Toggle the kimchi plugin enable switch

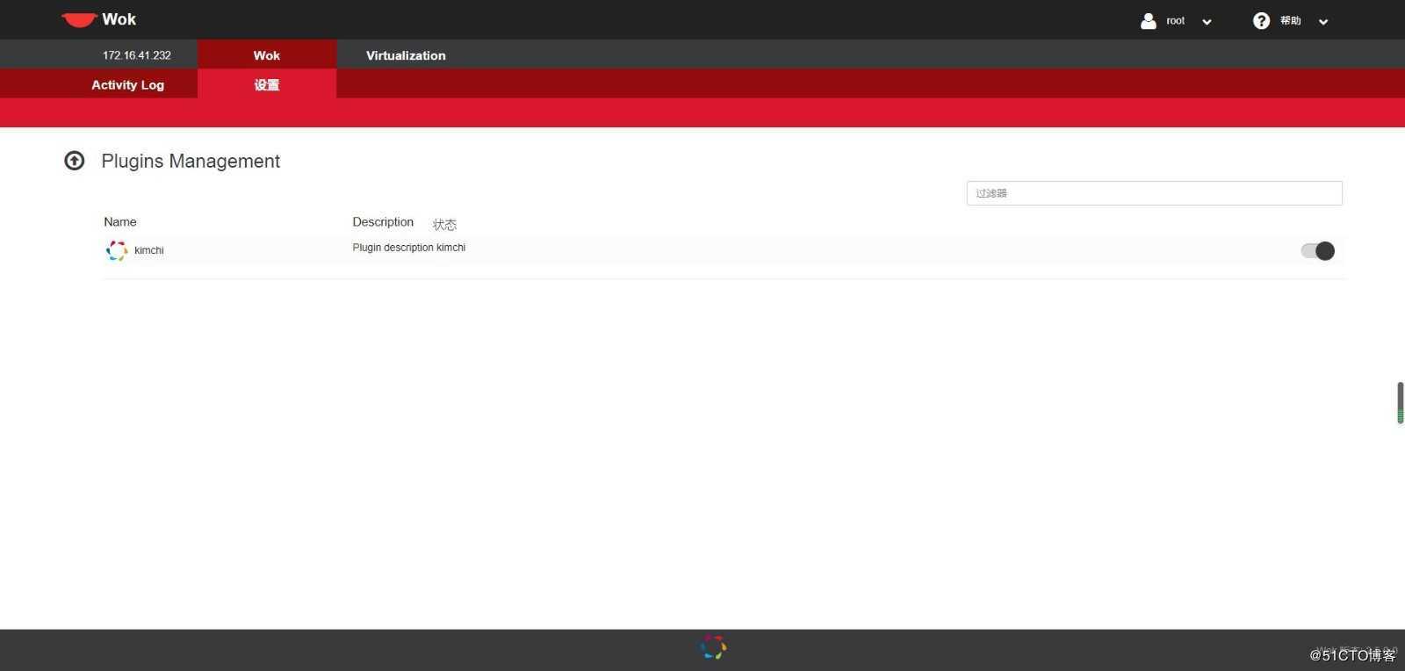tap(1318, 251)
